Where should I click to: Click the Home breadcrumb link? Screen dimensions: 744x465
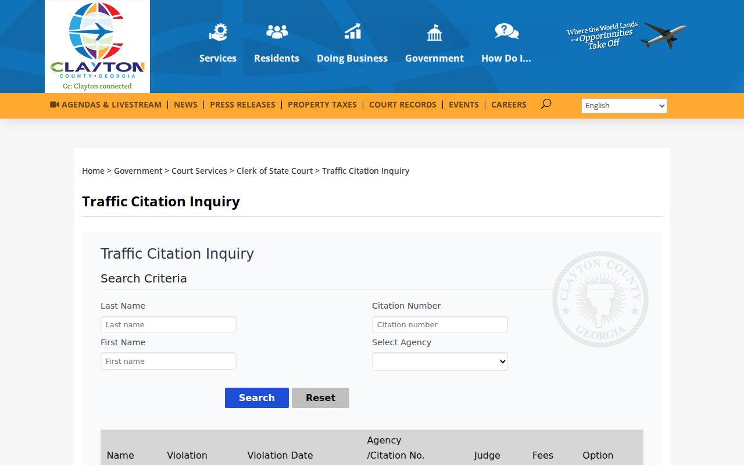pos(93,171)
